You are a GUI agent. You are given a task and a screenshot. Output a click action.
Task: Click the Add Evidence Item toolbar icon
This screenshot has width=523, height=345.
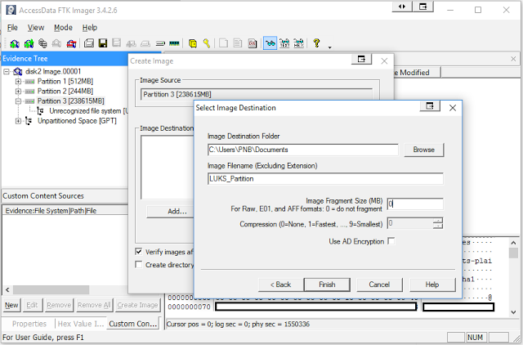click(15, 43)
